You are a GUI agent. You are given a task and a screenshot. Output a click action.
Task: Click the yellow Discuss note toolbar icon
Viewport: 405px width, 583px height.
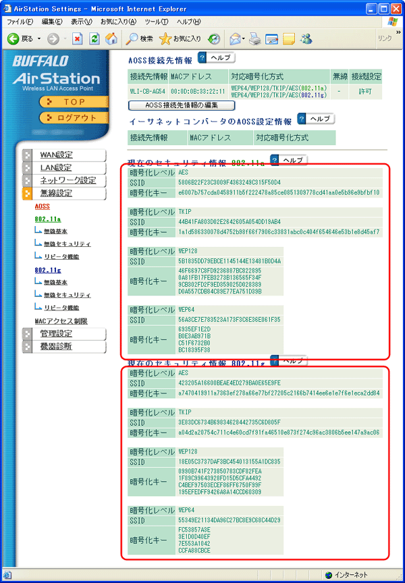pyautogui.click(x=289, y=38)
